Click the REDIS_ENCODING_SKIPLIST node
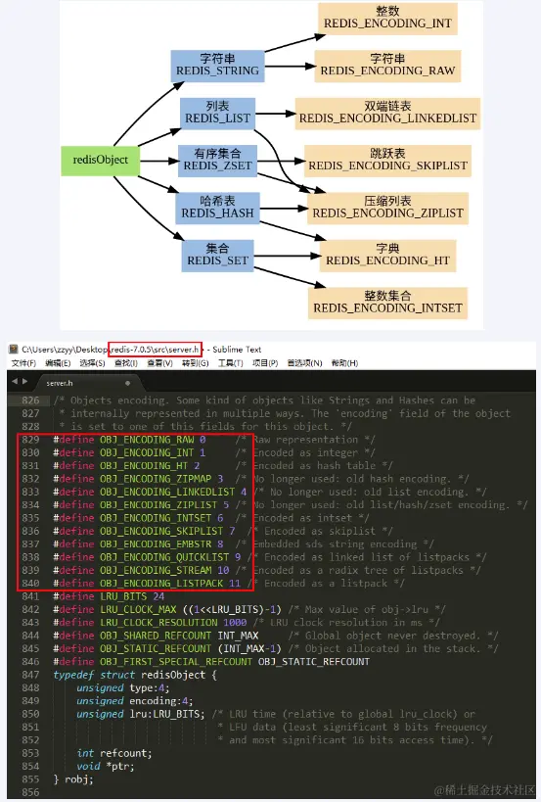 pos(387,161)
